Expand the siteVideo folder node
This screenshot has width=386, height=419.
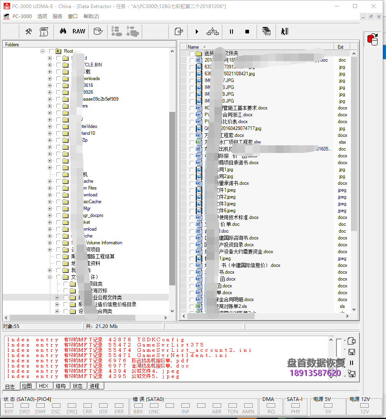(x=50, y=126)
